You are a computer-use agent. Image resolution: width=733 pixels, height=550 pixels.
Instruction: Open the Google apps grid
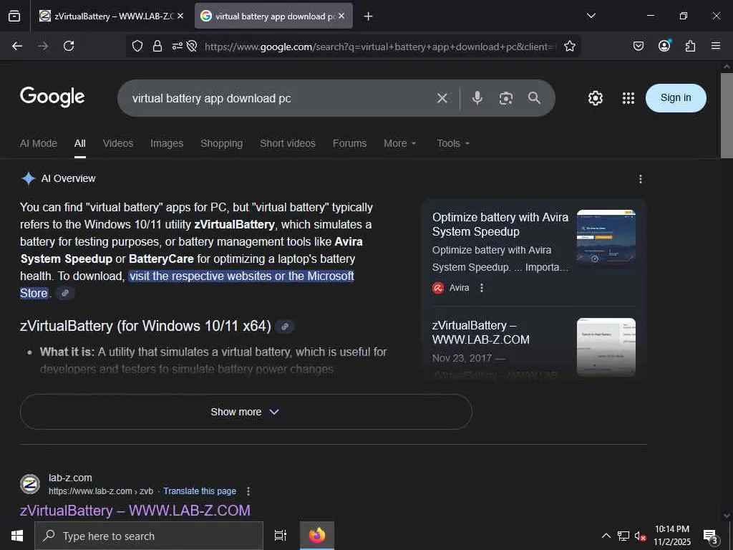click(628, 98)
